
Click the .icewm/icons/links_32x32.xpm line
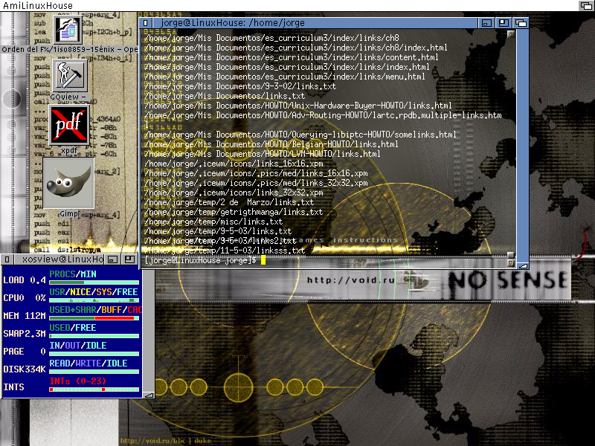[234, 193]
